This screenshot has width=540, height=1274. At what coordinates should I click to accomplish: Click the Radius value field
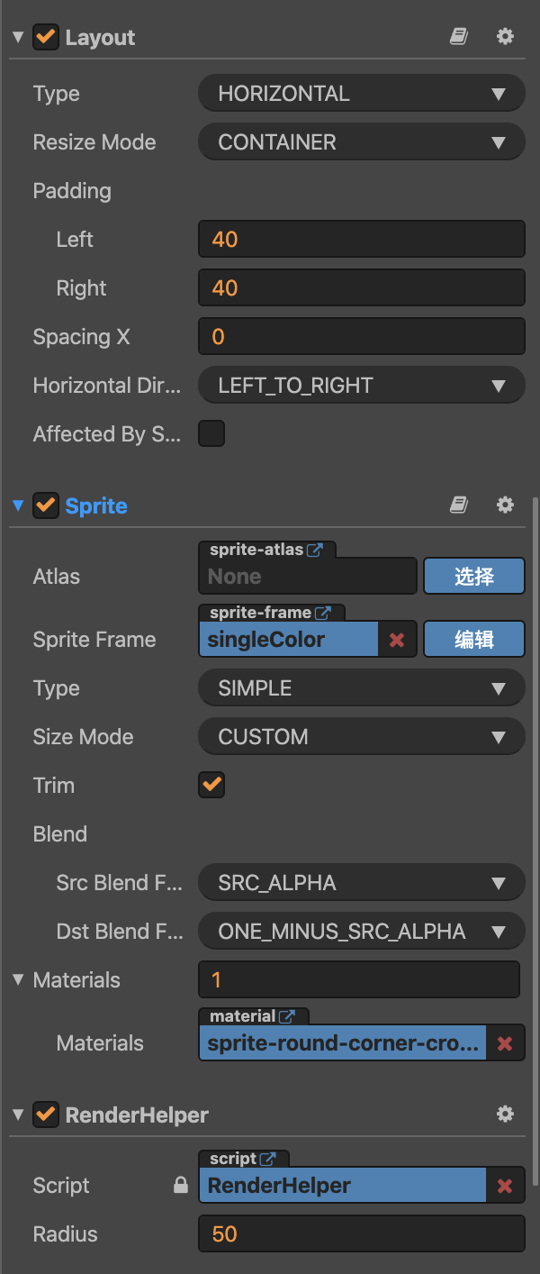pyautogui.click(x=360, y=1234)
